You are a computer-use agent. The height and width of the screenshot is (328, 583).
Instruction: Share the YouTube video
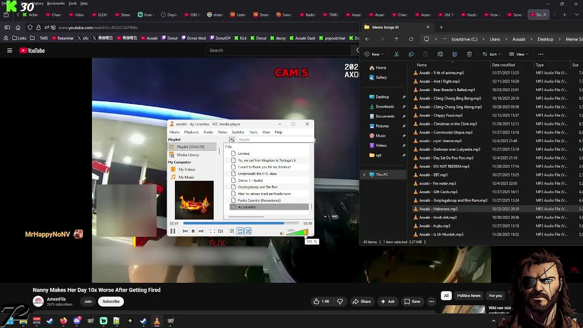[x=361, y=302]
